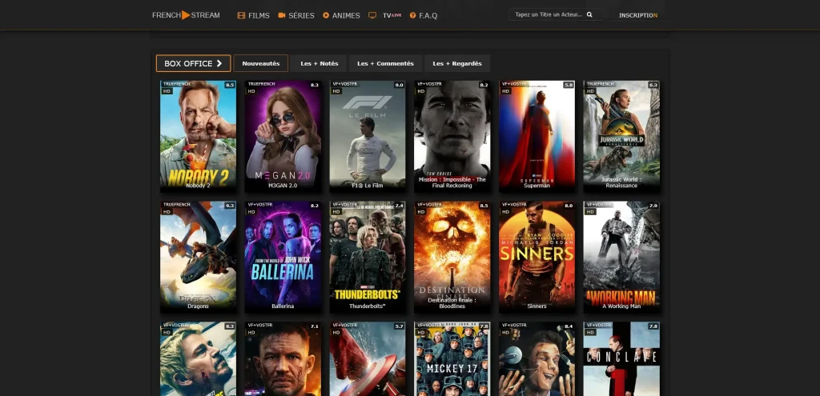820x396 pixels.
Task: Click the French Stream logo
Action: tap(186, 15)
